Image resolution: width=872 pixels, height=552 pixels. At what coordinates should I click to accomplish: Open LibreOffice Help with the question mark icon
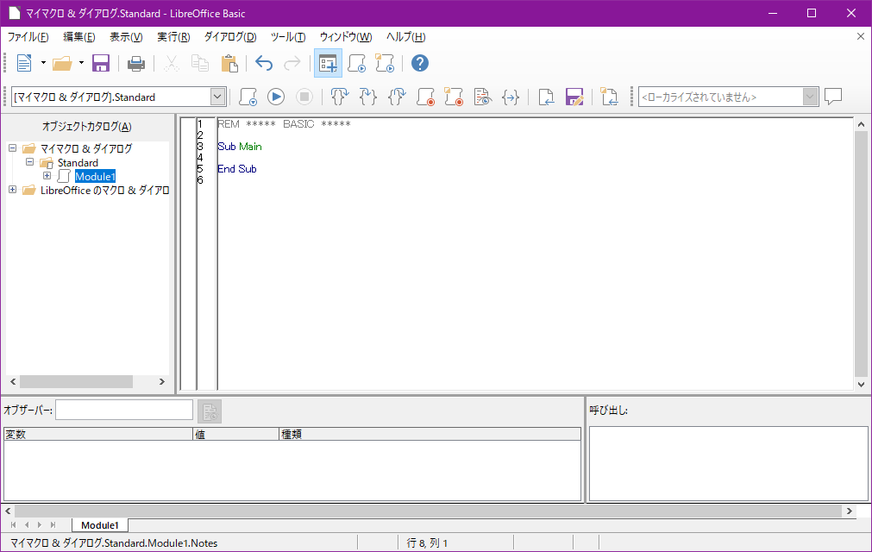click(x=420, y=63)
